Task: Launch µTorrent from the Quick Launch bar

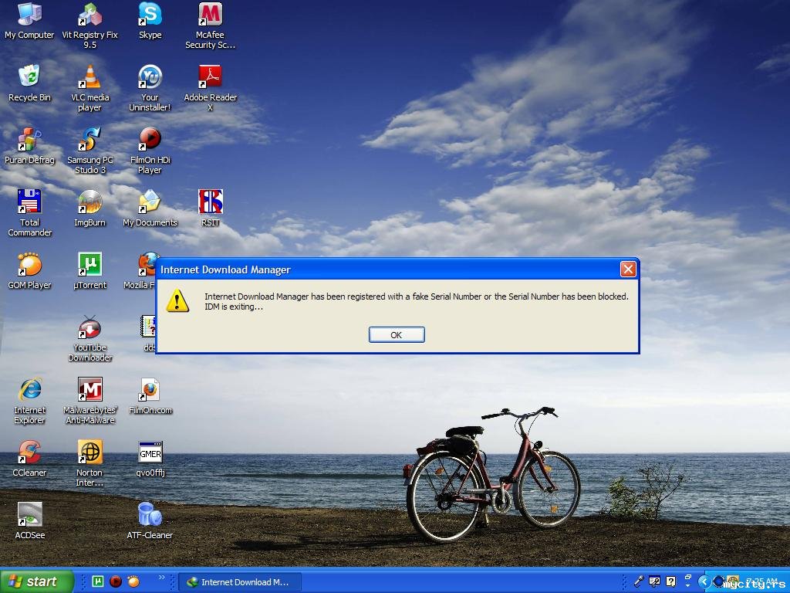Action: pos(98,581)
